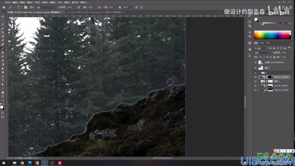Select the Horizontal Type tool
This screenshot has width=295, height=166.
pos(3,81)
